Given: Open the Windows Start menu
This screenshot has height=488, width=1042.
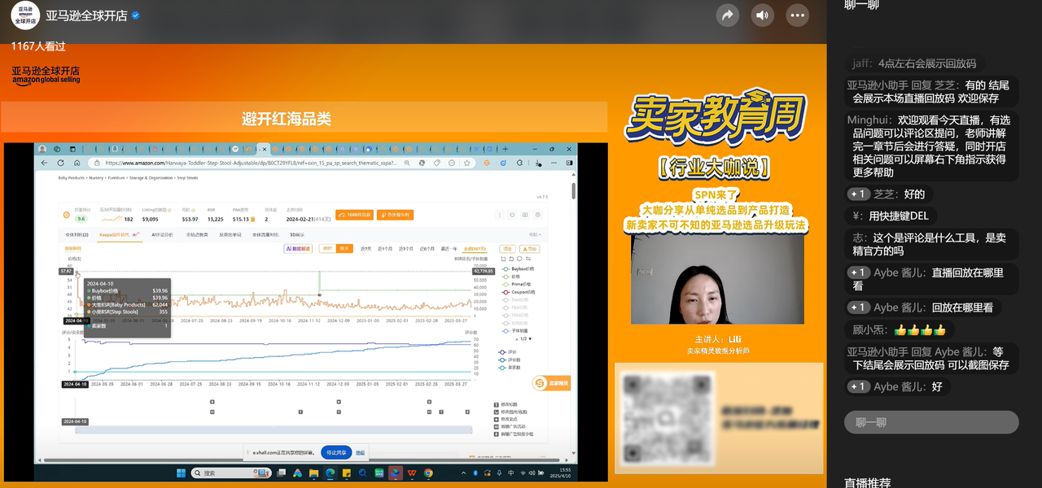Looking at the screenshot, I should (182, 473).
